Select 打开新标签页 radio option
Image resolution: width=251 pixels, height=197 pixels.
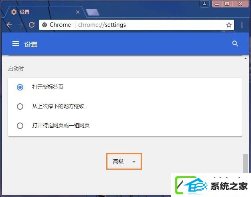tap(20, 87)
